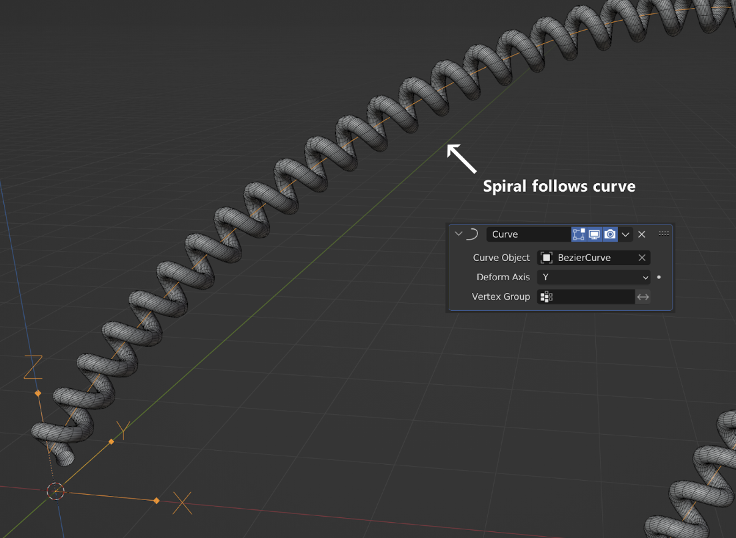The width and height of the screenshot is (736, 538).
Task: Open the modifier extra options dropdown
Action: point(625,234)
